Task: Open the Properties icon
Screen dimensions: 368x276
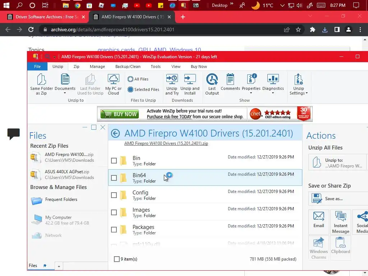Action: (x=251, y=79)
